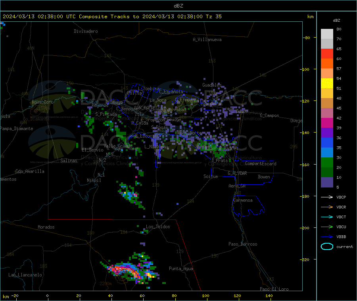The image size is (357, 301).
Task: Pick the slate purple bottom dBZ swatch
Action: (x=327, y=182)
